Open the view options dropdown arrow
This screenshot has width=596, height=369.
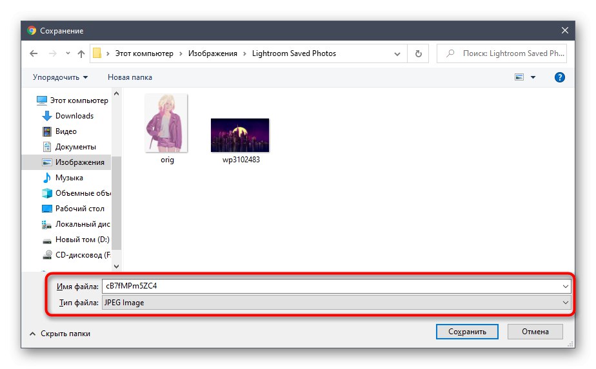(x=533, y=77)
